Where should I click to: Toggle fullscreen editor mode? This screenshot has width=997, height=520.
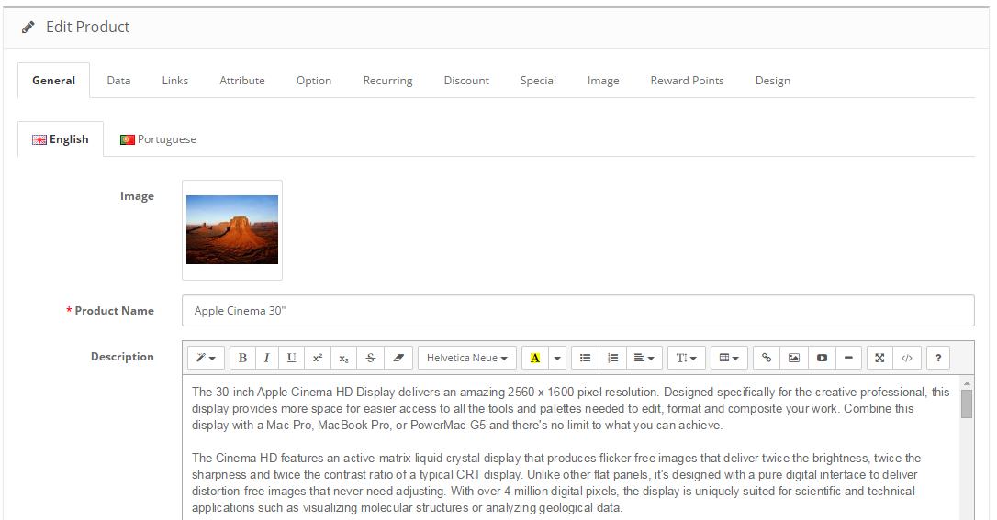tap(880, 358)
